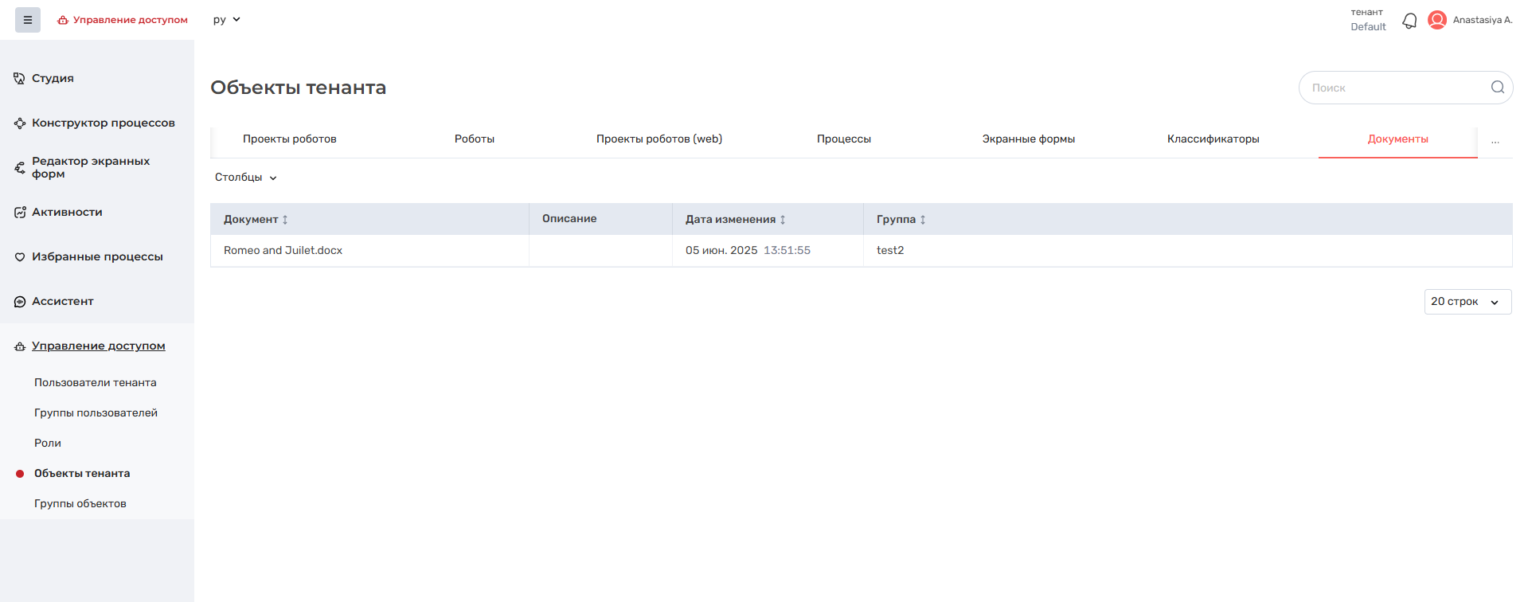Viewport: 1528px width, 602px height.
Task: Sort by Дата изменения column
Action: (x=783, y=220)
